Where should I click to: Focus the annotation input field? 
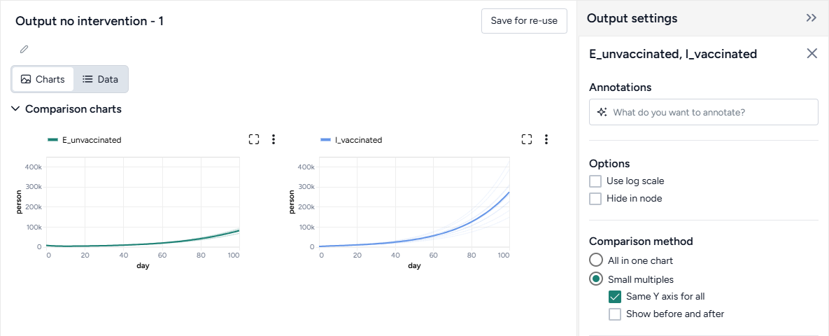[710, 112]
